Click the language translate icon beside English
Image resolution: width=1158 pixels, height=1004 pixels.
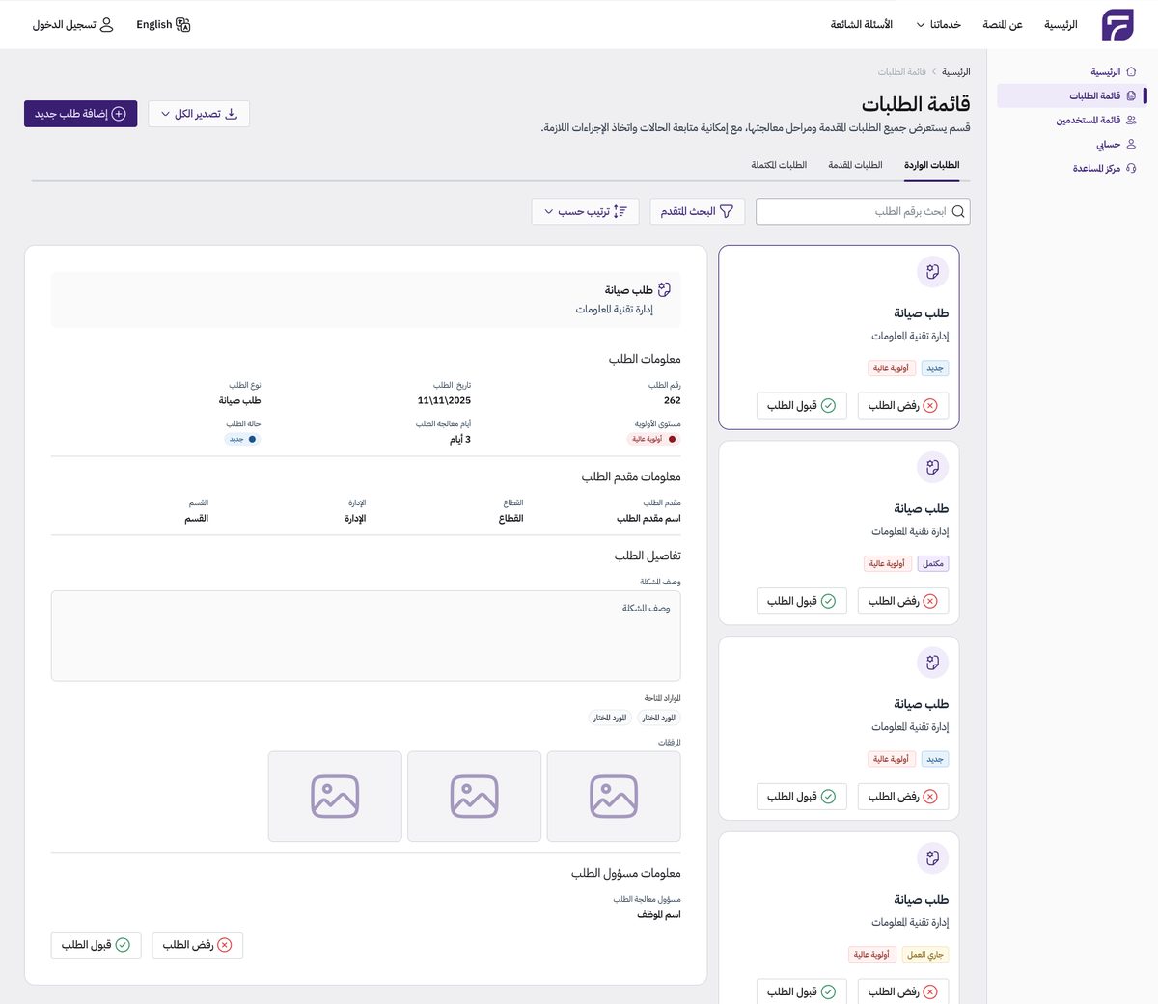click(183, 25)
